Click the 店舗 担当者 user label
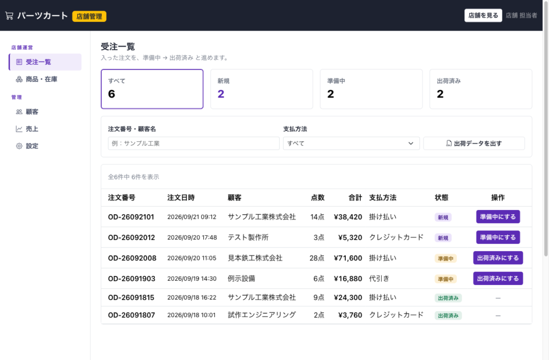Screen dimensions: 549x360 521,16
